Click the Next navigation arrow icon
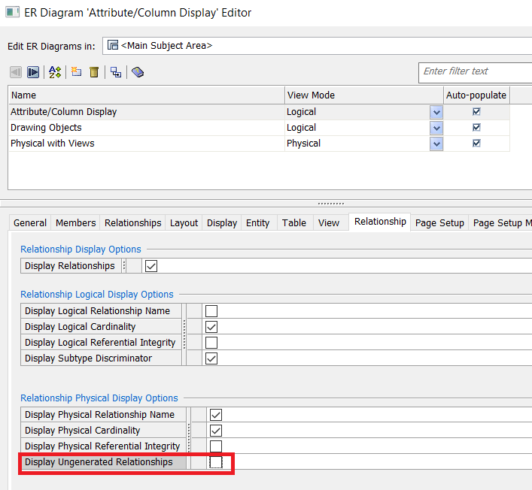 coord(33,72)
